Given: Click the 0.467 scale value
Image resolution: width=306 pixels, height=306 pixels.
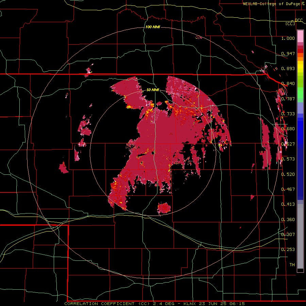Looking at the screenshot, I should (288, 189).
